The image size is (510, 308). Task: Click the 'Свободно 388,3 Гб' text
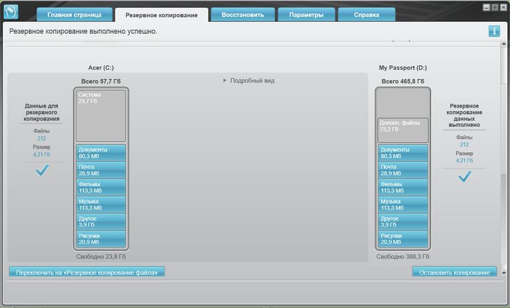click(402, 257)
